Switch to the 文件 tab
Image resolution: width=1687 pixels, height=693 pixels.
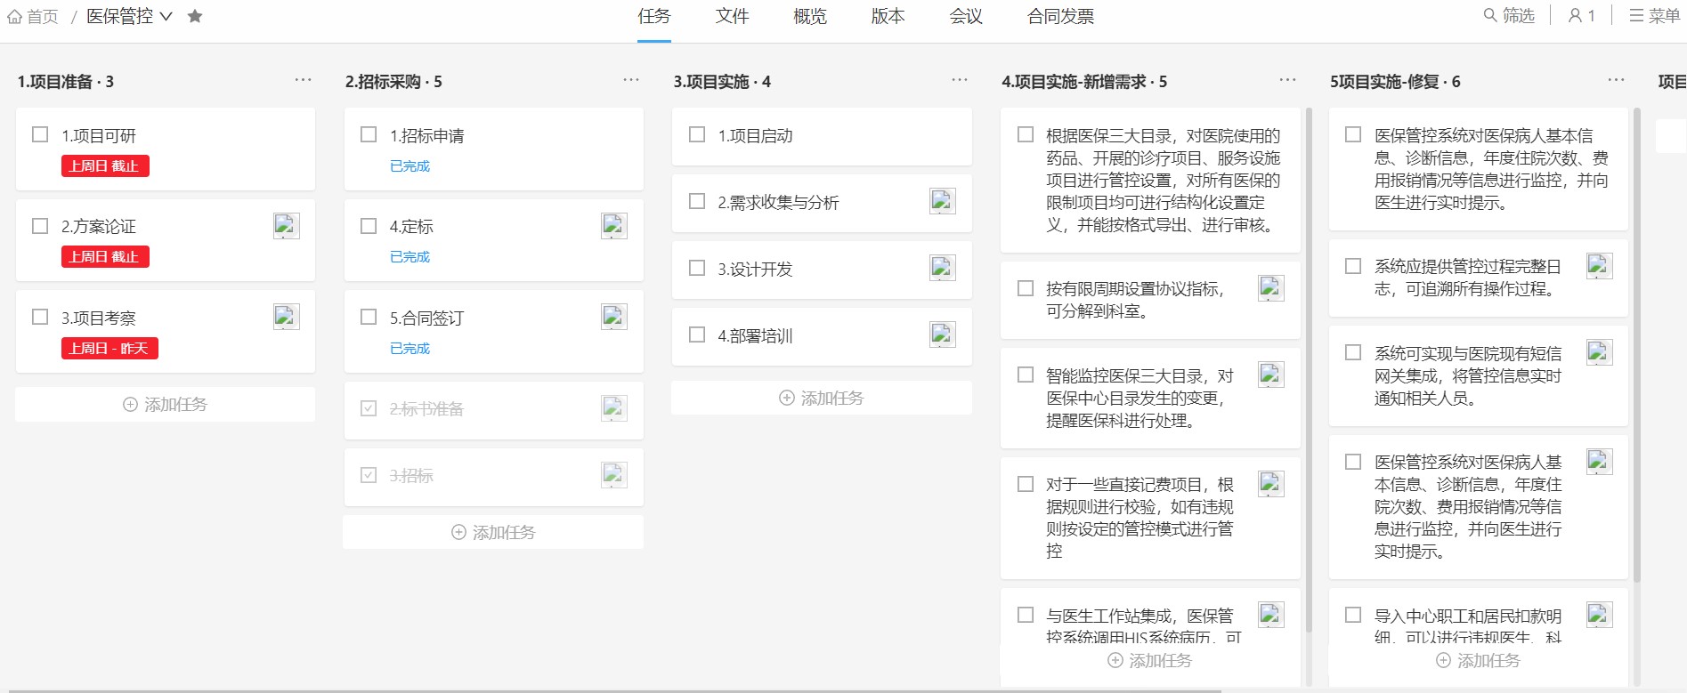[732, 16]
